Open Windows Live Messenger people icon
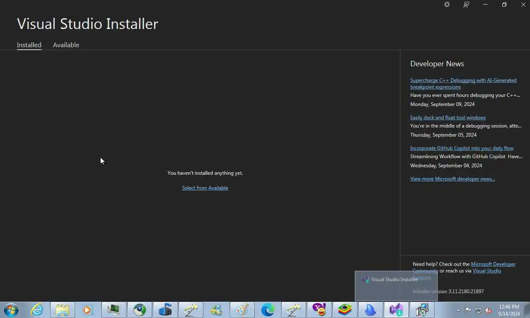This screenshot has width=530, height=318. tap(217, 310)
